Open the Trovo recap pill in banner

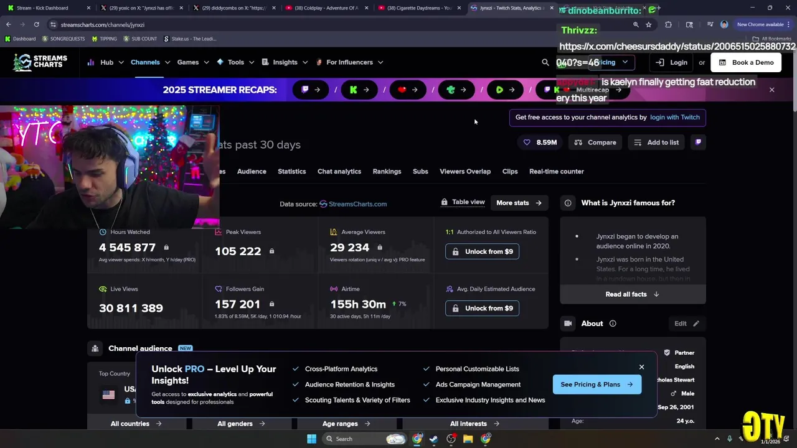(456, 90)
